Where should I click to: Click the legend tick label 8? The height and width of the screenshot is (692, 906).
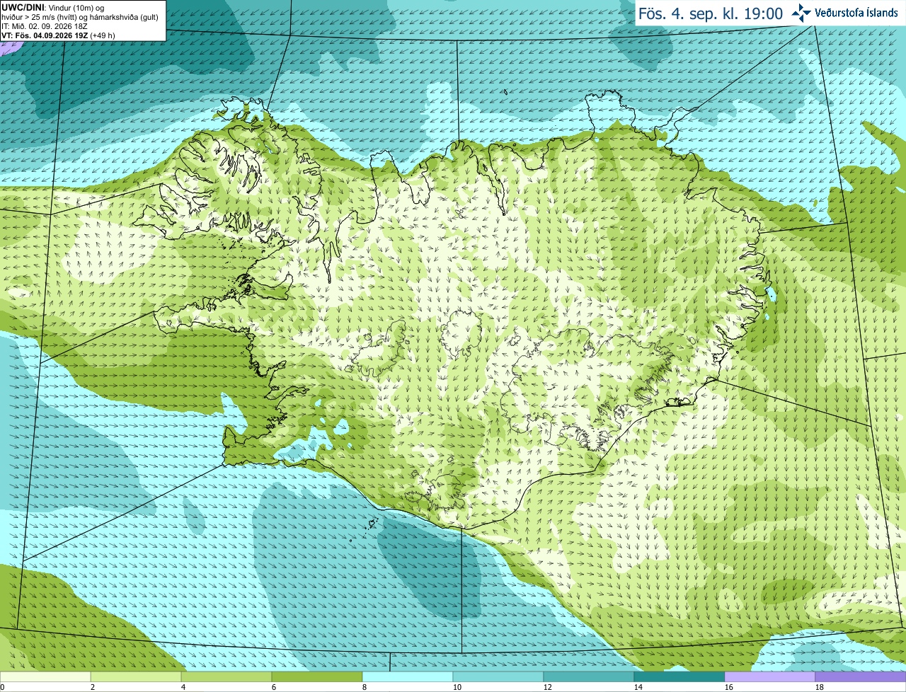(x=366, y=687)
